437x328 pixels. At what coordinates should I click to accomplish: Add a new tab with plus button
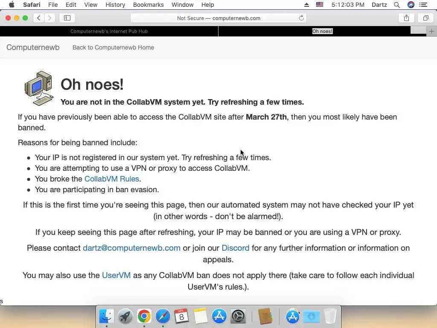click(431, 31)
